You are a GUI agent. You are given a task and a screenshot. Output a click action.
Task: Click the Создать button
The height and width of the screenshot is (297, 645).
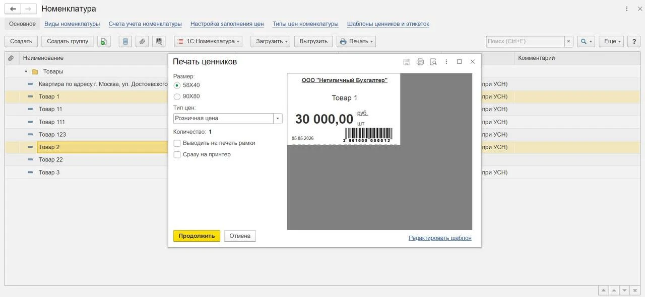21,41
